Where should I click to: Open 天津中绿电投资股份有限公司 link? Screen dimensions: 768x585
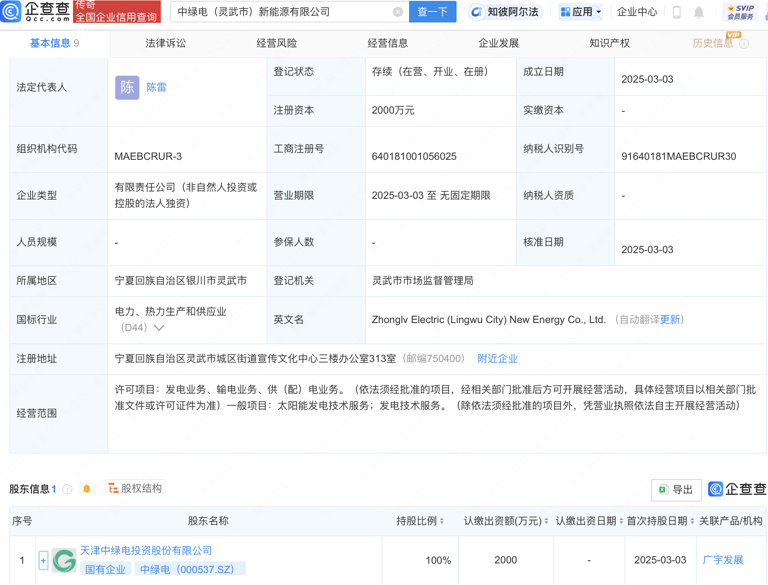(x=146, y=551)
